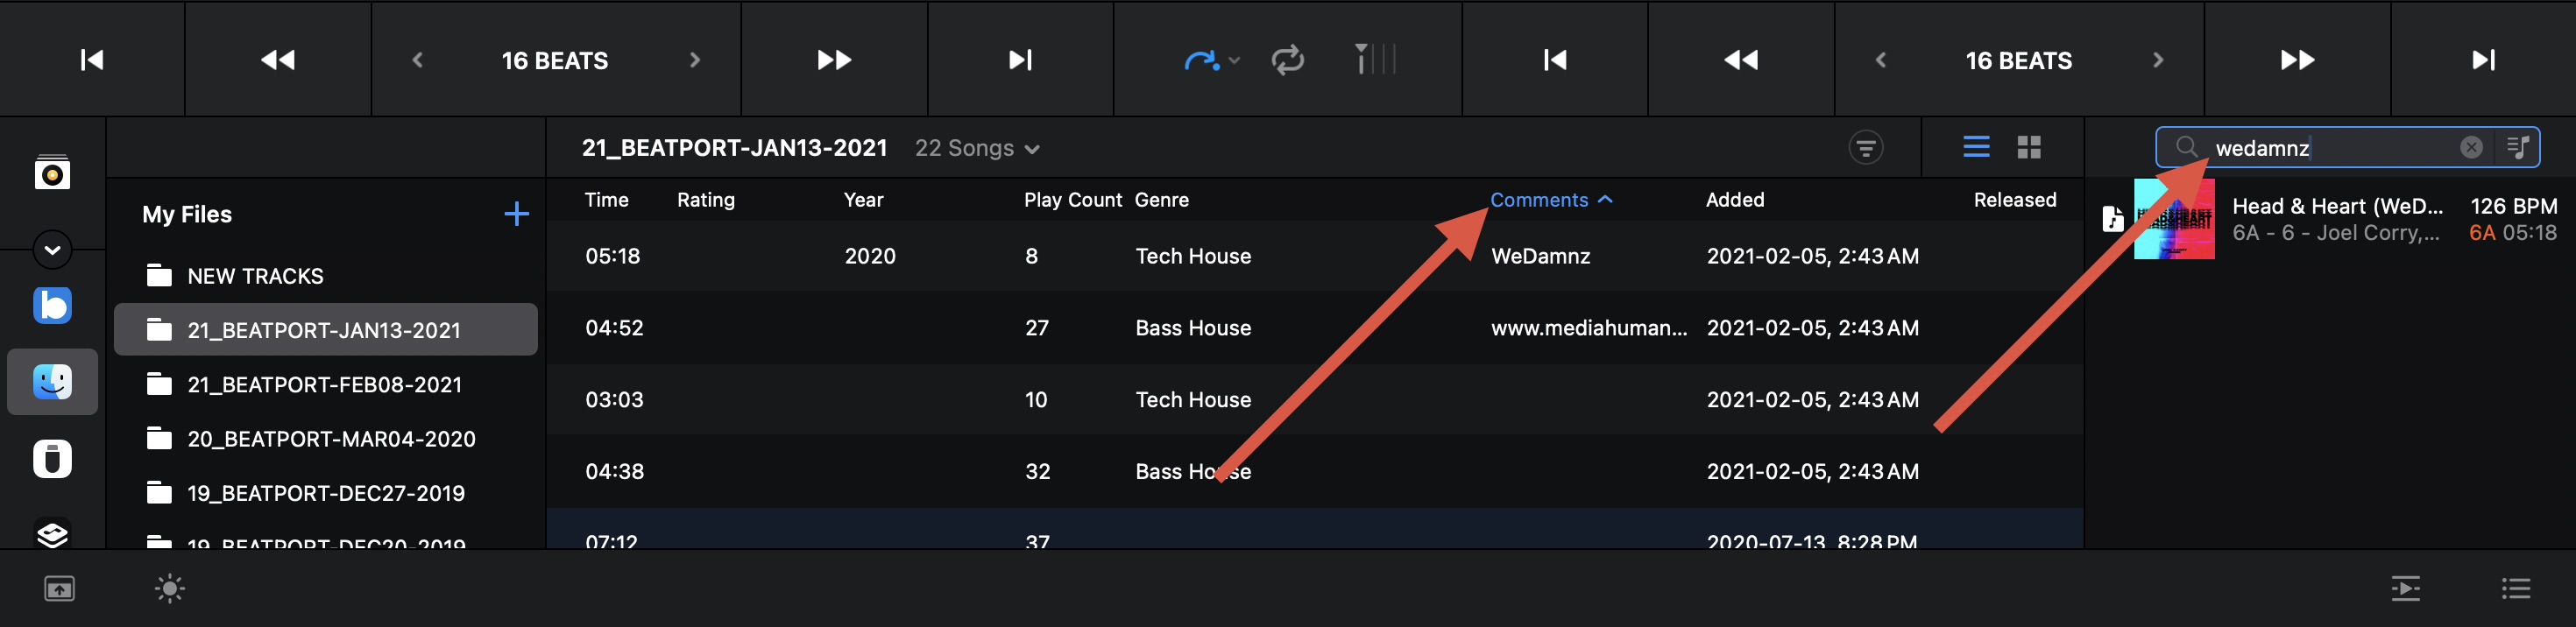Switch to grid view layout
2576x627 pixels.
click(x=2029, y=148)
